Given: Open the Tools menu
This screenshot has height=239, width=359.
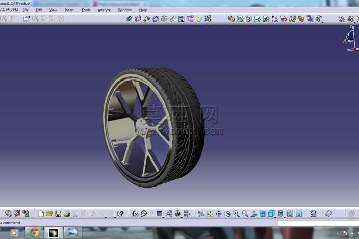Looking at the screenshot, I should (86, 10).
